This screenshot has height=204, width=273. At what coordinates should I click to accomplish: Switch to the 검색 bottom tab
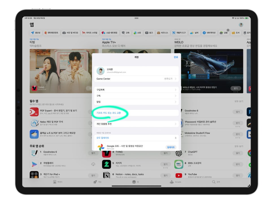[x=216, y=182]
